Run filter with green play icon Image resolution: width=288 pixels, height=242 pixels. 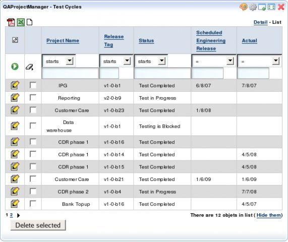click(15, 66)
